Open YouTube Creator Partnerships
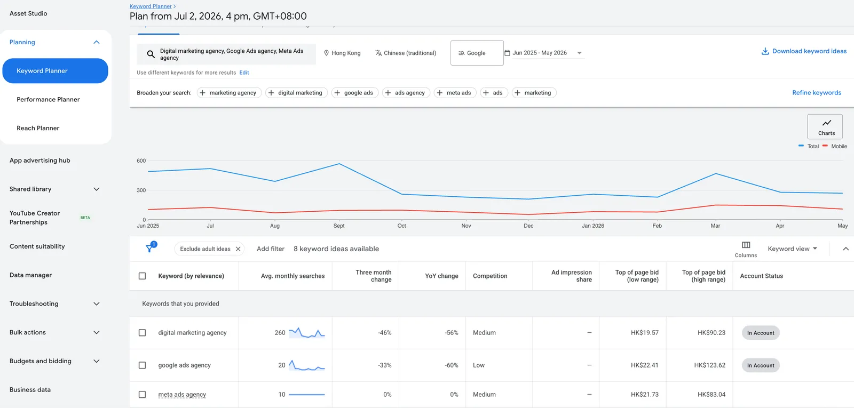The height and width of the screenshot is (408, 854). [35, 218]
